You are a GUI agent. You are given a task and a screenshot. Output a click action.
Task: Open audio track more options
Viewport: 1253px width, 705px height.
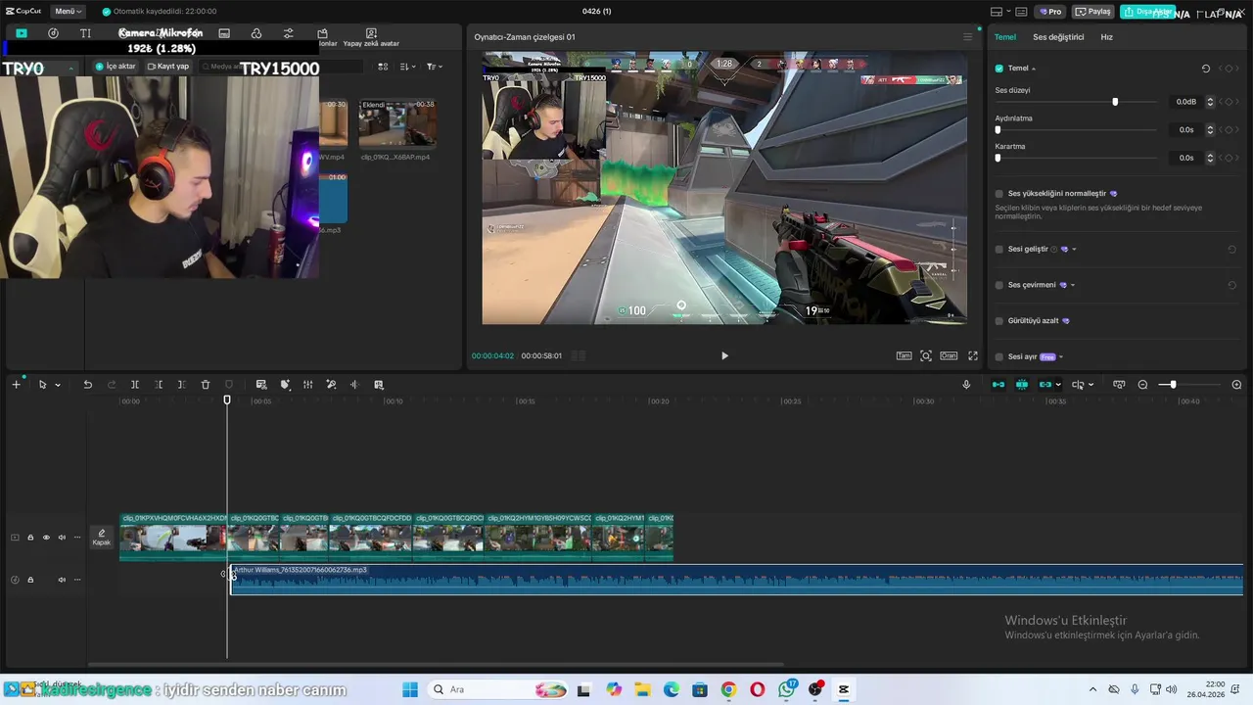coord(77,580)
